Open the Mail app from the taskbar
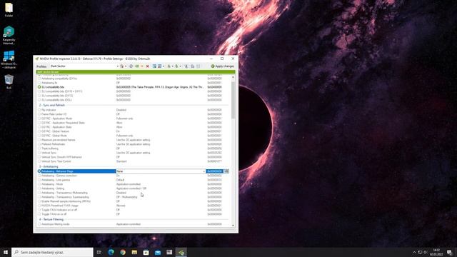 pyautogui.click(x=158, y=252)
